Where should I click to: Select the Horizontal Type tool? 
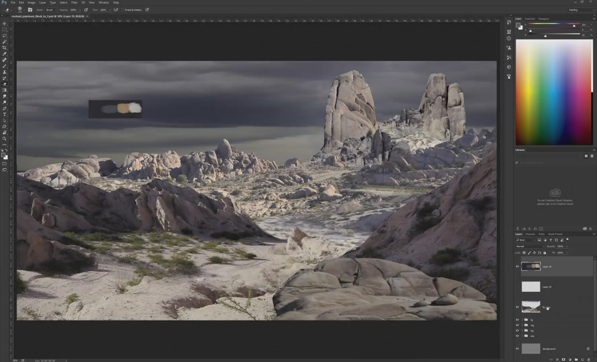(x=5, y=114)
